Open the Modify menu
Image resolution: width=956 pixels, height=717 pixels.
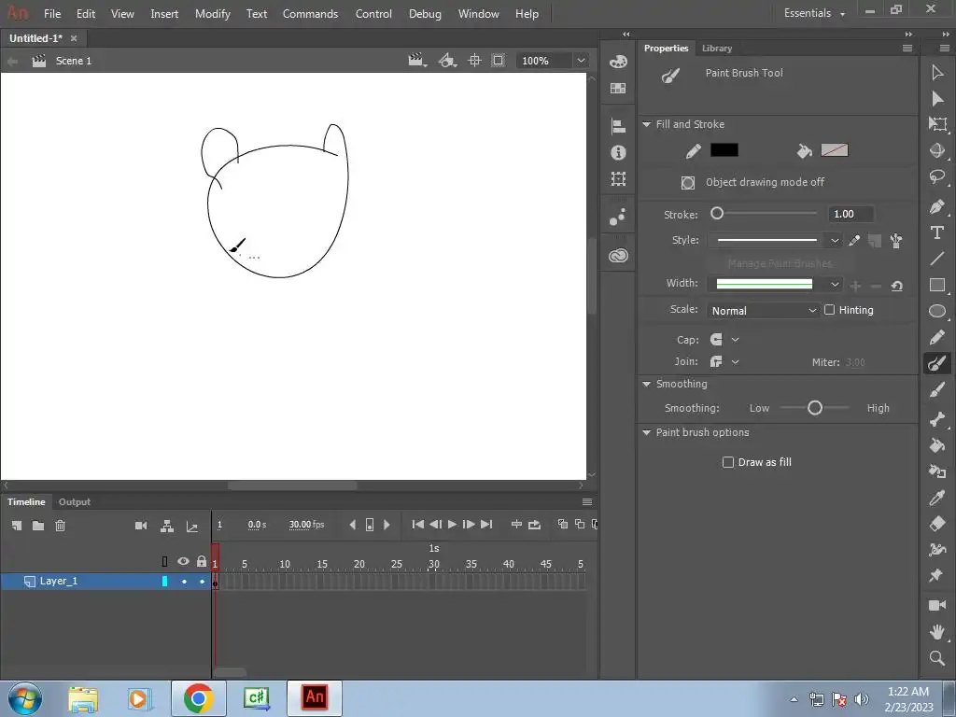212,14
